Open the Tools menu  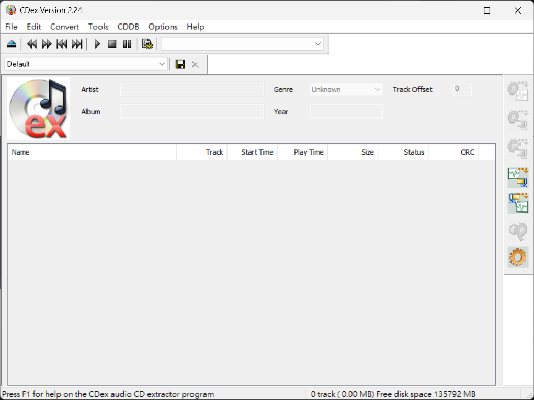click(98, 27)
